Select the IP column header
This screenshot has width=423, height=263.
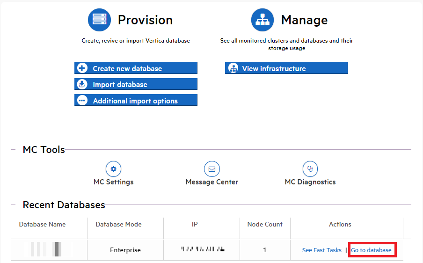195,225
